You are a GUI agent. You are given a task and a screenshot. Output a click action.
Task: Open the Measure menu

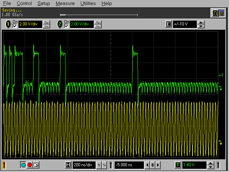(65, 3)
